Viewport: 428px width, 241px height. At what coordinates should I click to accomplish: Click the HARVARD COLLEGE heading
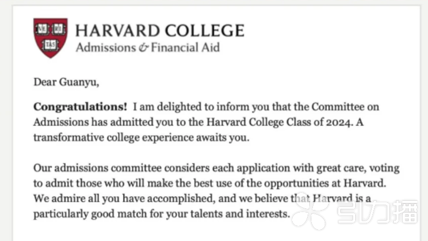pyautogui.click(x=159, y=31)
